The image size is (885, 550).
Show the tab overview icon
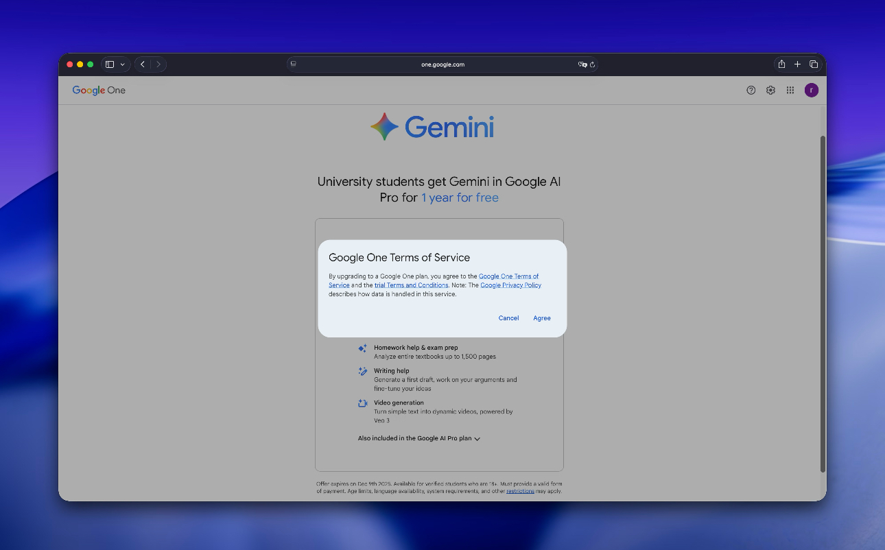814,64
